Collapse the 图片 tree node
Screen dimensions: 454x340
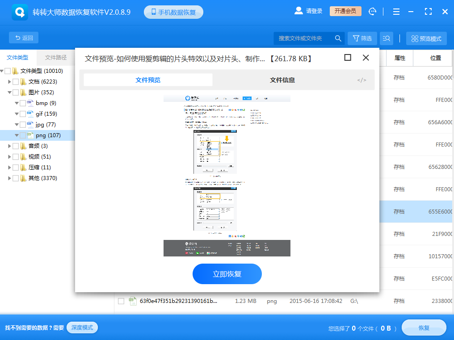coord(10,92)
